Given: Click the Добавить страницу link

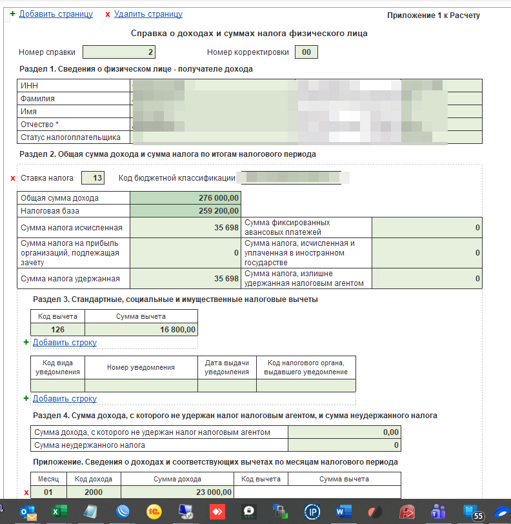Looking at the screenshot, I should (x=55, y=14).
